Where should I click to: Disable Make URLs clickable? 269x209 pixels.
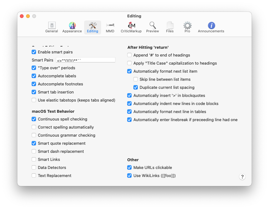(129, 167)
